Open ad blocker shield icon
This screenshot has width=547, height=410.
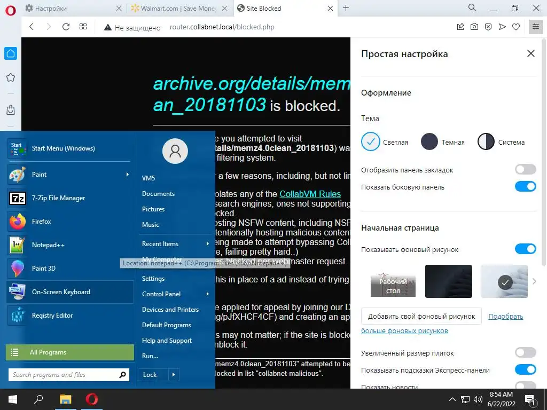coord(488,27)
